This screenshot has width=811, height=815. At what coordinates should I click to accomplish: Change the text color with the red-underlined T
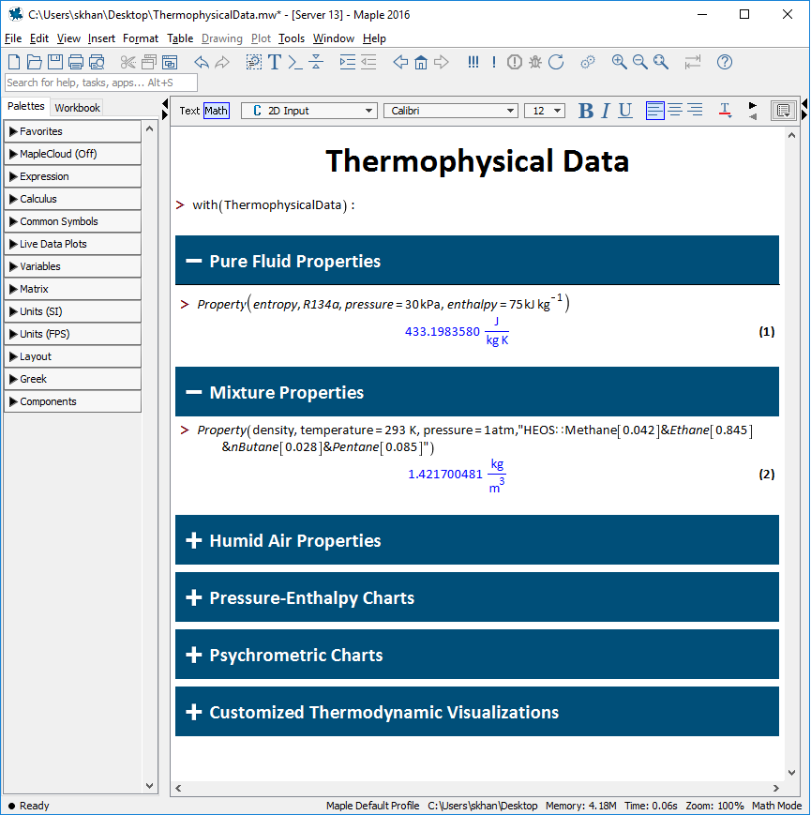(725, 110)
